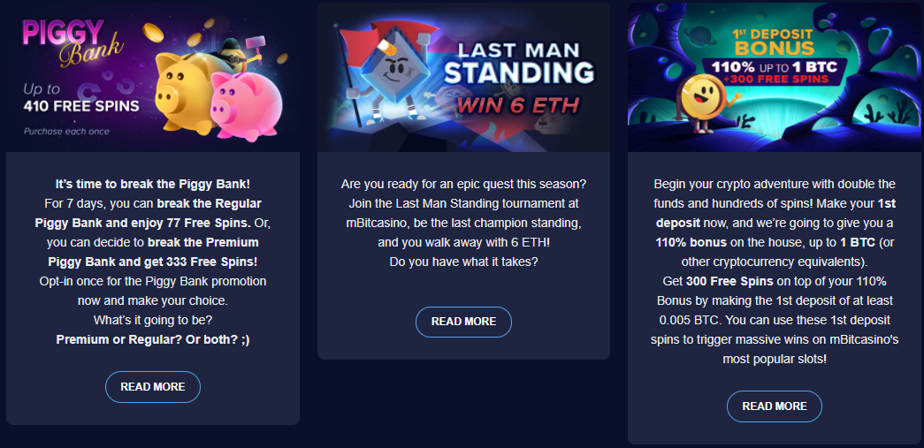Open Read More for 1st Deposit Bonus
Viewport: 924px width, 448px height.
(x=775, y=406)
